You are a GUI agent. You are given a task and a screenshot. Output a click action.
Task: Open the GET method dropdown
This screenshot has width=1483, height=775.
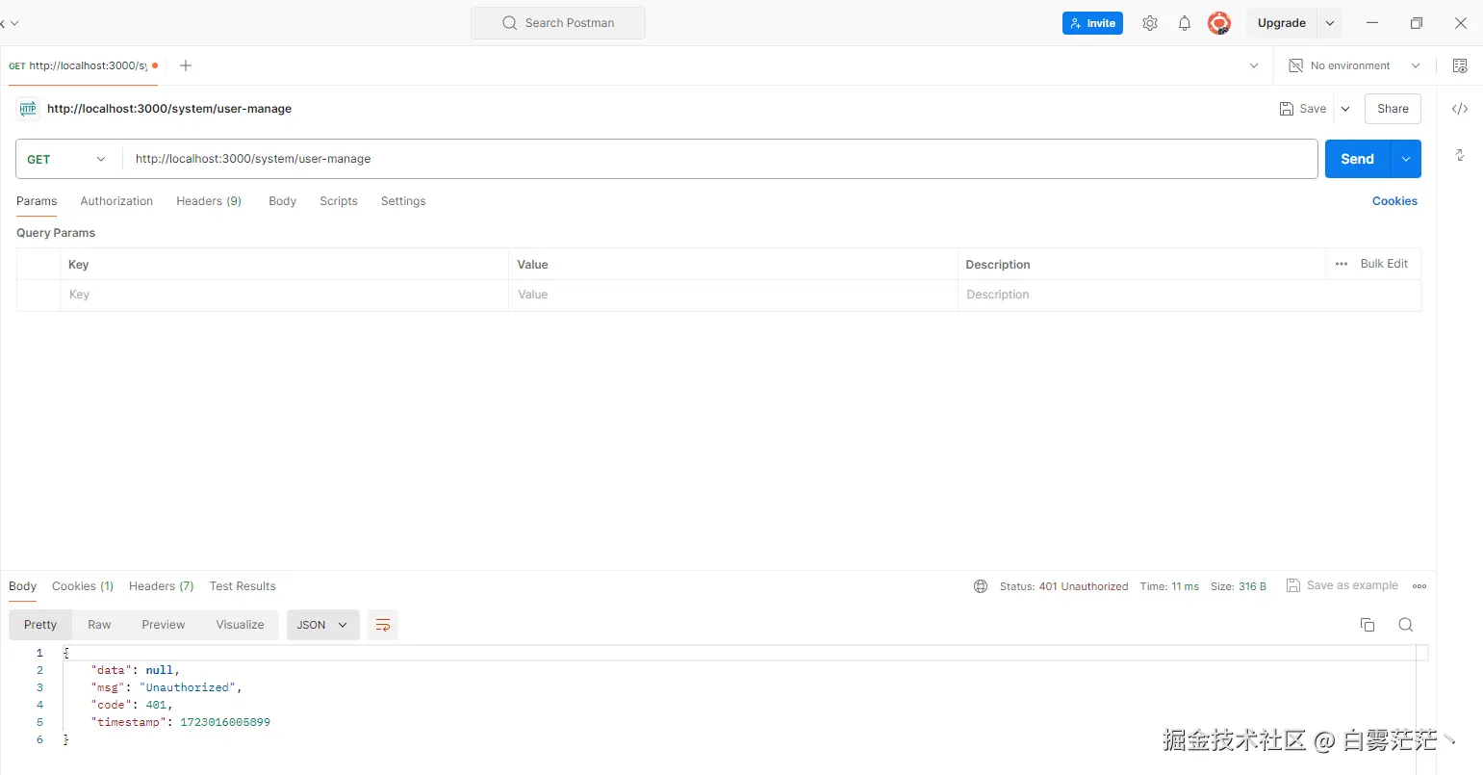click(67, 159)
